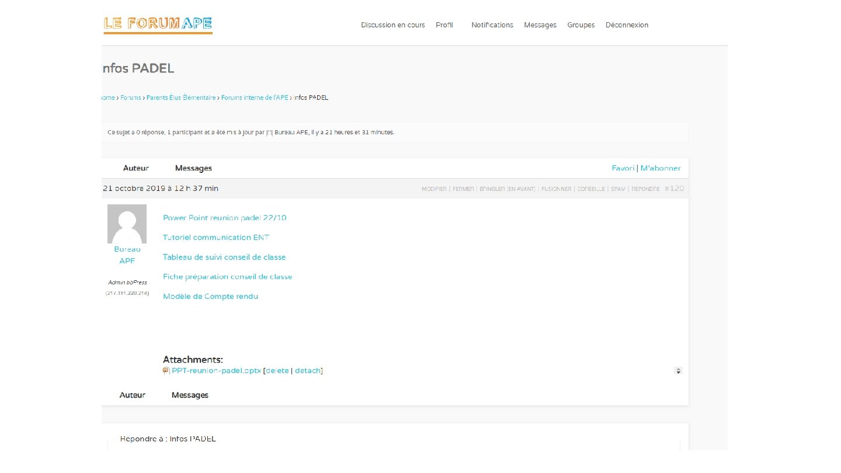Screen dimensions: 841x473
Task: Mark the post as Spam
Action: pos(618,189)
